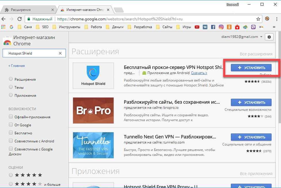
Task: Open the Facebook bookmark
Action: (213, 27)
